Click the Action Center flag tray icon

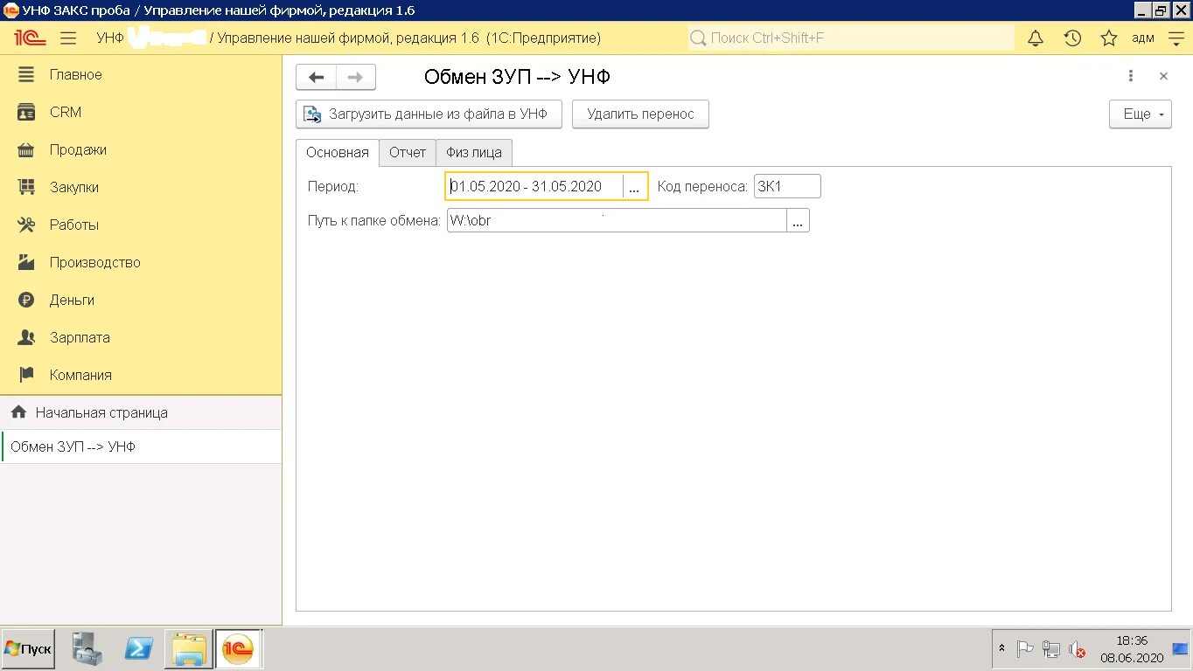click(1025, 650)
